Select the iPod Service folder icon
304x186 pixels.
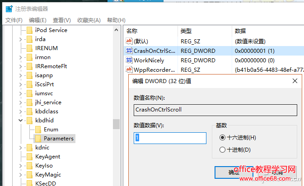tap(29, 30)
